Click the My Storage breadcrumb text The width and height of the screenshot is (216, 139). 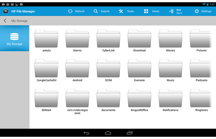coord(20,21)
